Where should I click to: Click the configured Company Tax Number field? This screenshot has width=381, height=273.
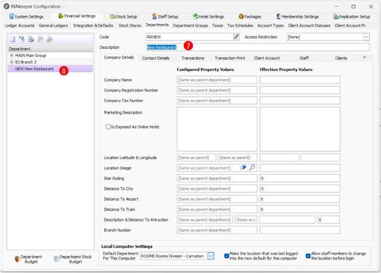pos(217,100)
